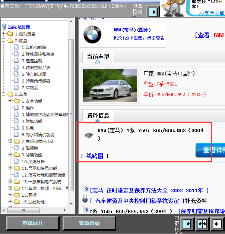Click the BMW roundel logo
Screen dimensions: 225x234
(92, 35)
